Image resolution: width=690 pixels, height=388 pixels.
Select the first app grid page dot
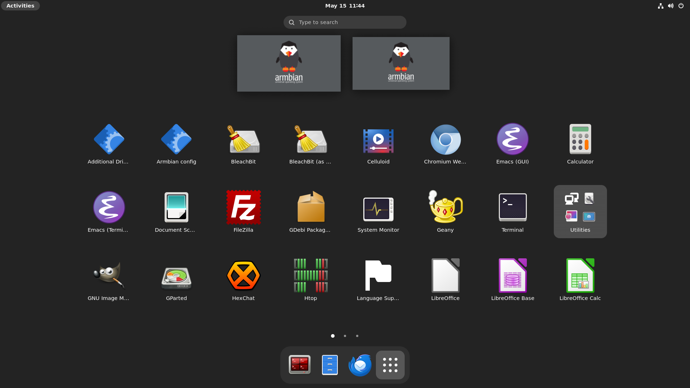tap(333, 336)
